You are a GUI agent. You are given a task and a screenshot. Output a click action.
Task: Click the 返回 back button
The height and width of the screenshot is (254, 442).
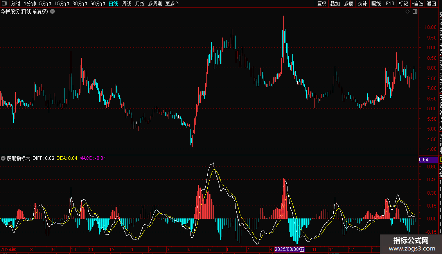pyautogui.click(x=431, y=4)
